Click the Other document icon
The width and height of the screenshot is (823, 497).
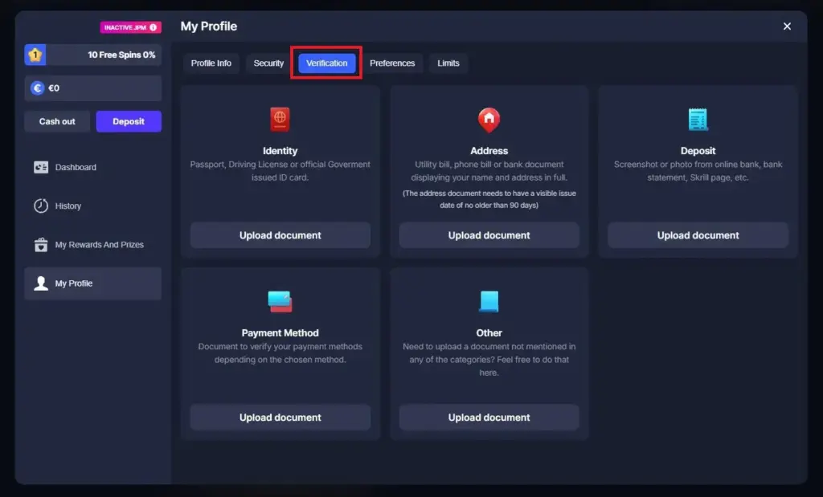[489, 301]
